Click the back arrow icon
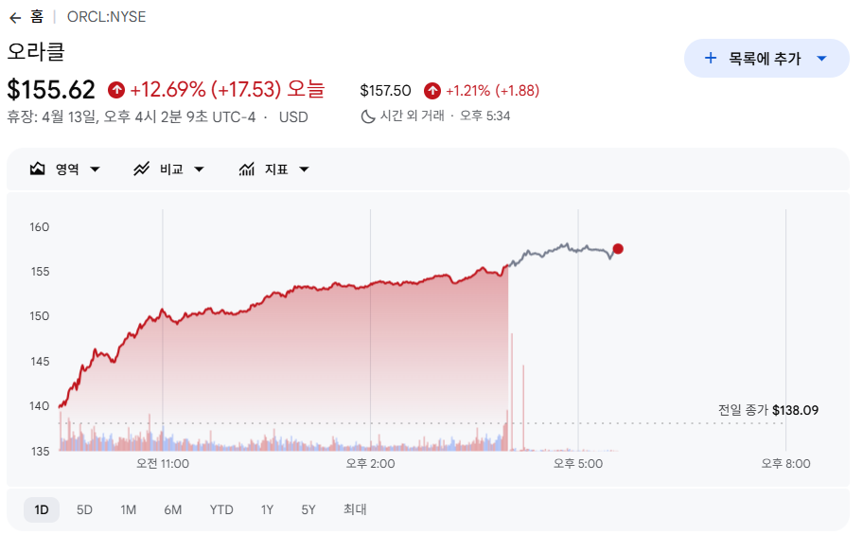The width and height of the screenshot is (863, 535). 15,17
